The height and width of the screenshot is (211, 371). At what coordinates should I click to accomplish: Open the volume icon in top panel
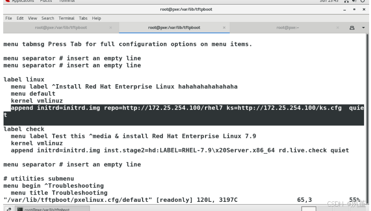click(x=354, y=1)
